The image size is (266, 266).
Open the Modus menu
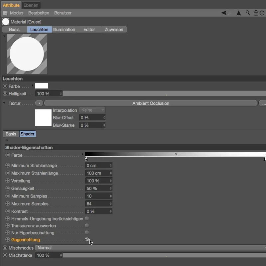17,13
